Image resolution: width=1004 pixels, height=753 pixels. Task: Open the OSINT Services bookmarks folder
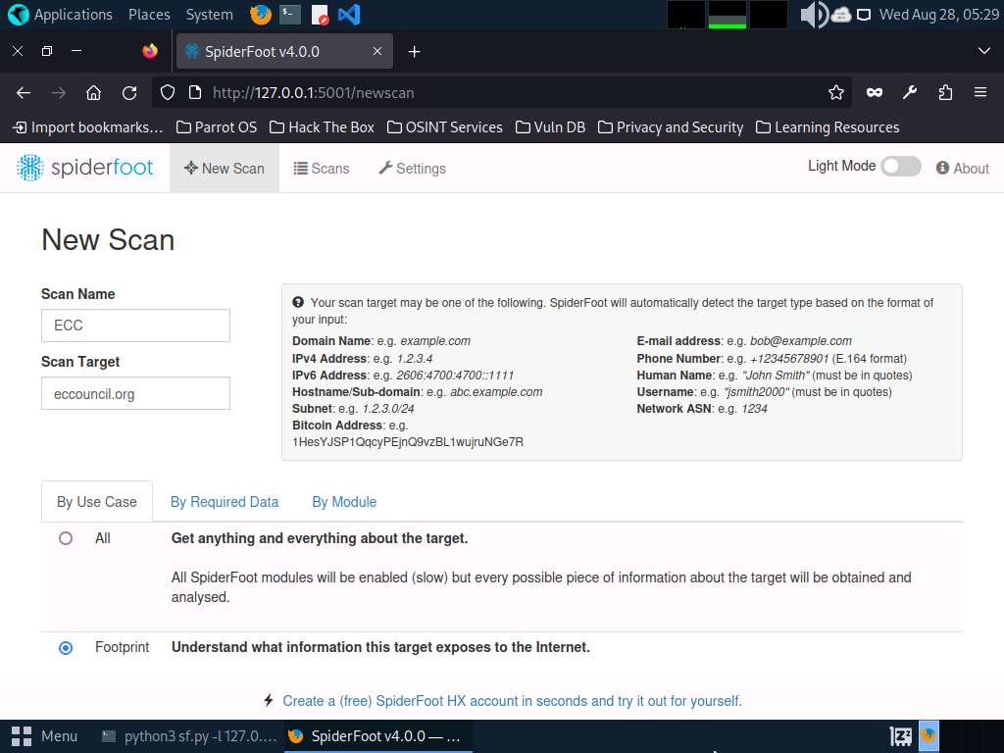pyautogui.click(x=445, y=127)
